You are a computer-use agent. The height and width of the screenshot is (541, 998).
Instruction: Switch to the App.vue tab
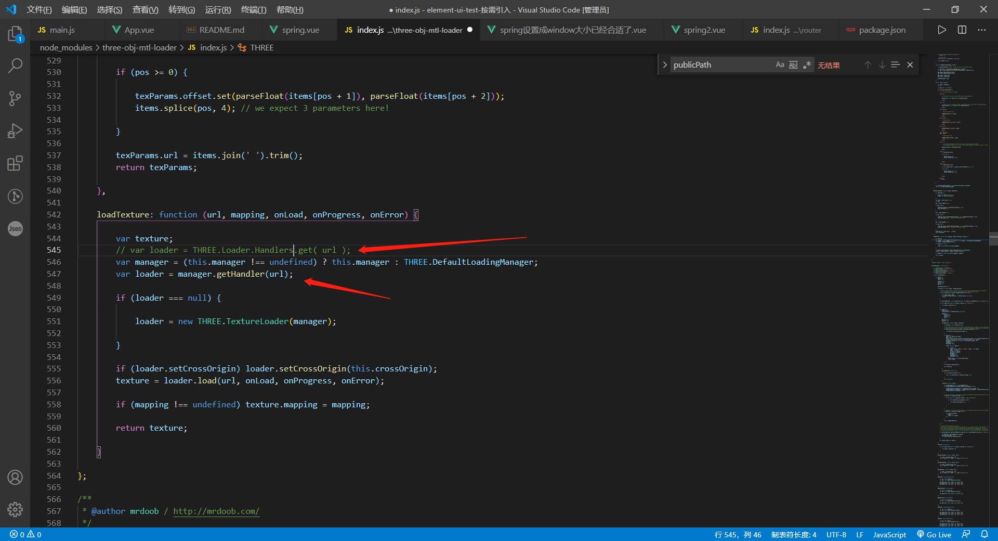tap(141, 30)
